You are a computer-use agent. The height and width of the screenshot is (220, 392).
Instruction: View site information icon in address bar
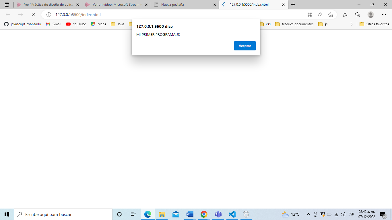(x=49, y=15)
